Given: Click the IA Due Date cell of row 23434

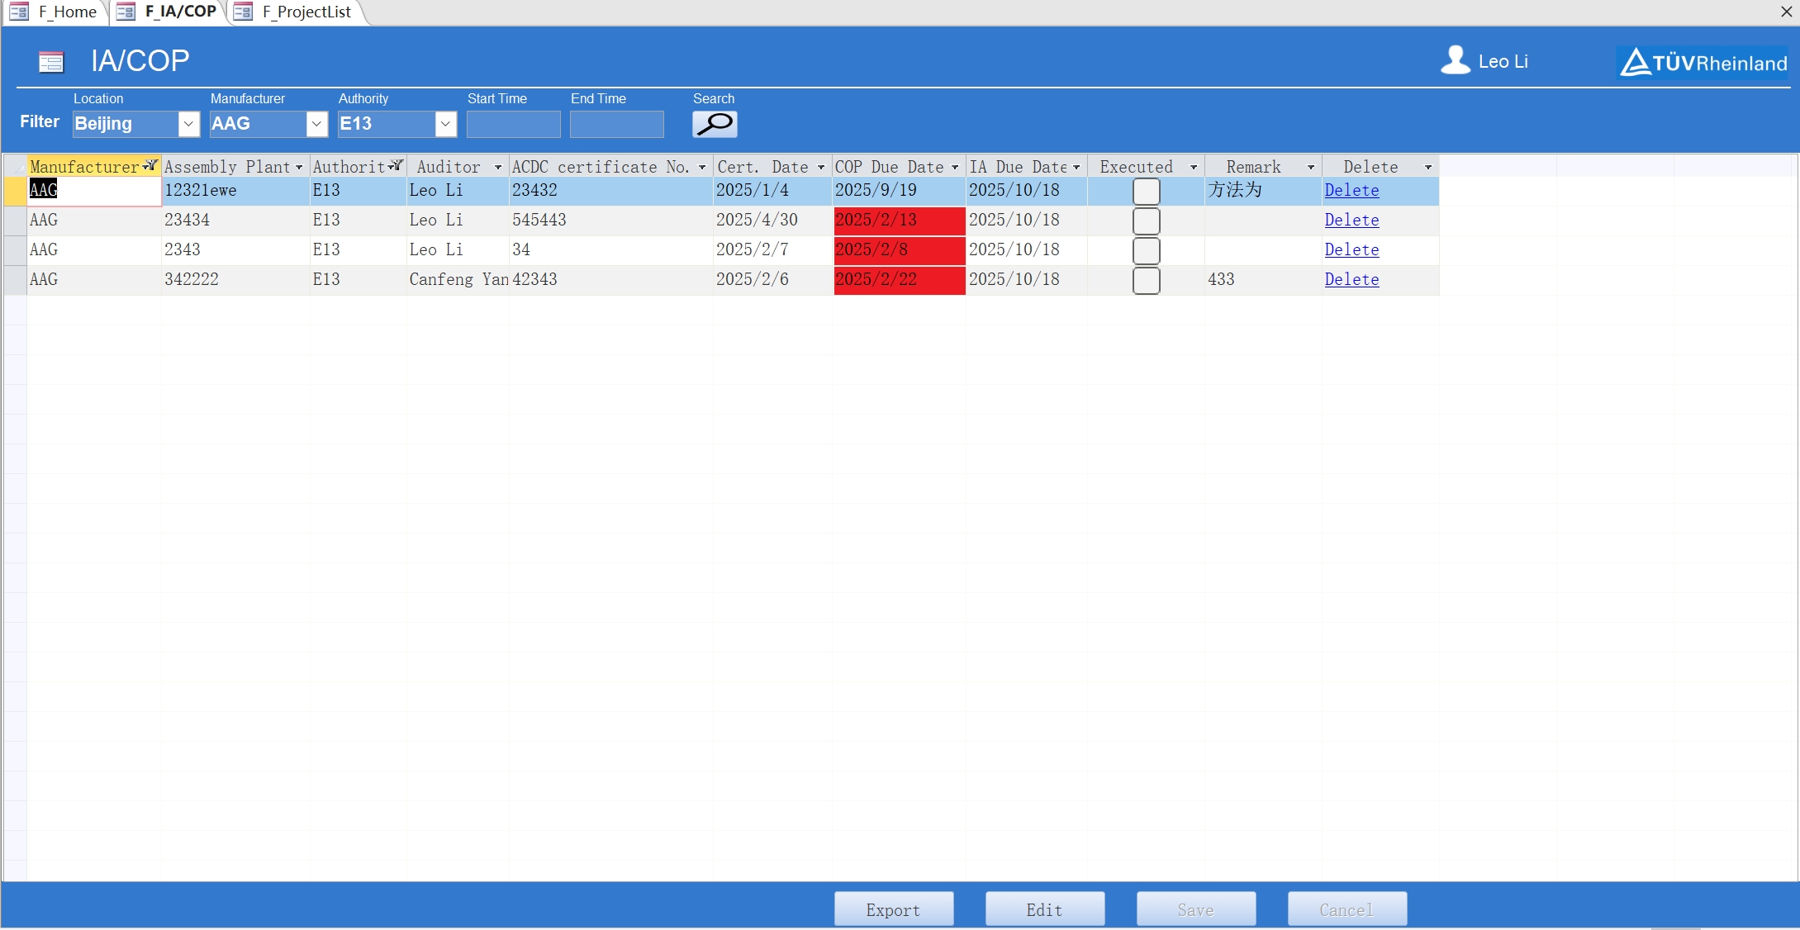Looking at the screenshot, I should pyautogui.click(x=1026, y=221).
